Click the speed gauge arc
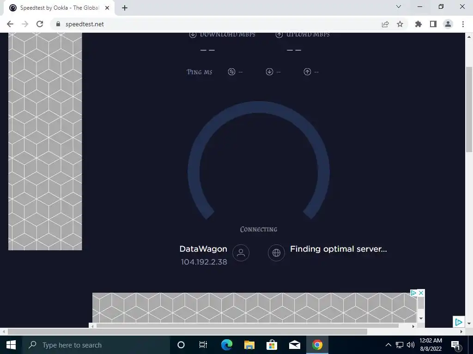Image resolution: width=473 pixels, height=354 pixels. [x=259, y=107]
